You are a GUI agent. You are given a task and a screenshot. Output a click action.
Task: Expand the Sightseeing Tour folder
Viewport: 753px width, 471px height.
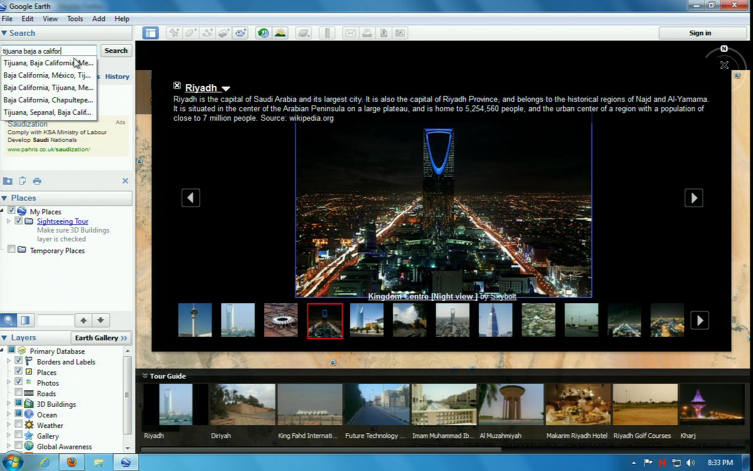(9, 221)
